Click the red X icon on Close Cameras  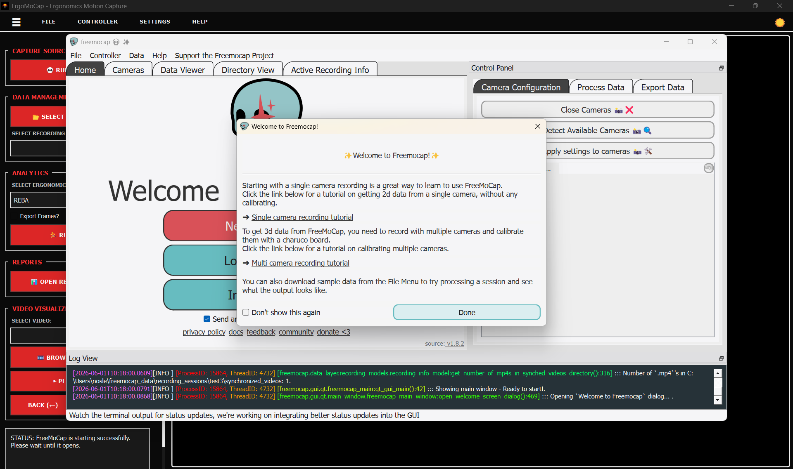pos(629,110)
